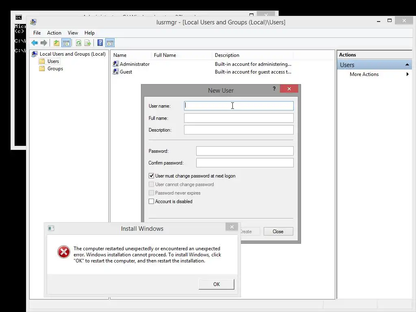
Task: Click the Groups folder icon in tree
Action: [x=42, y=68]
